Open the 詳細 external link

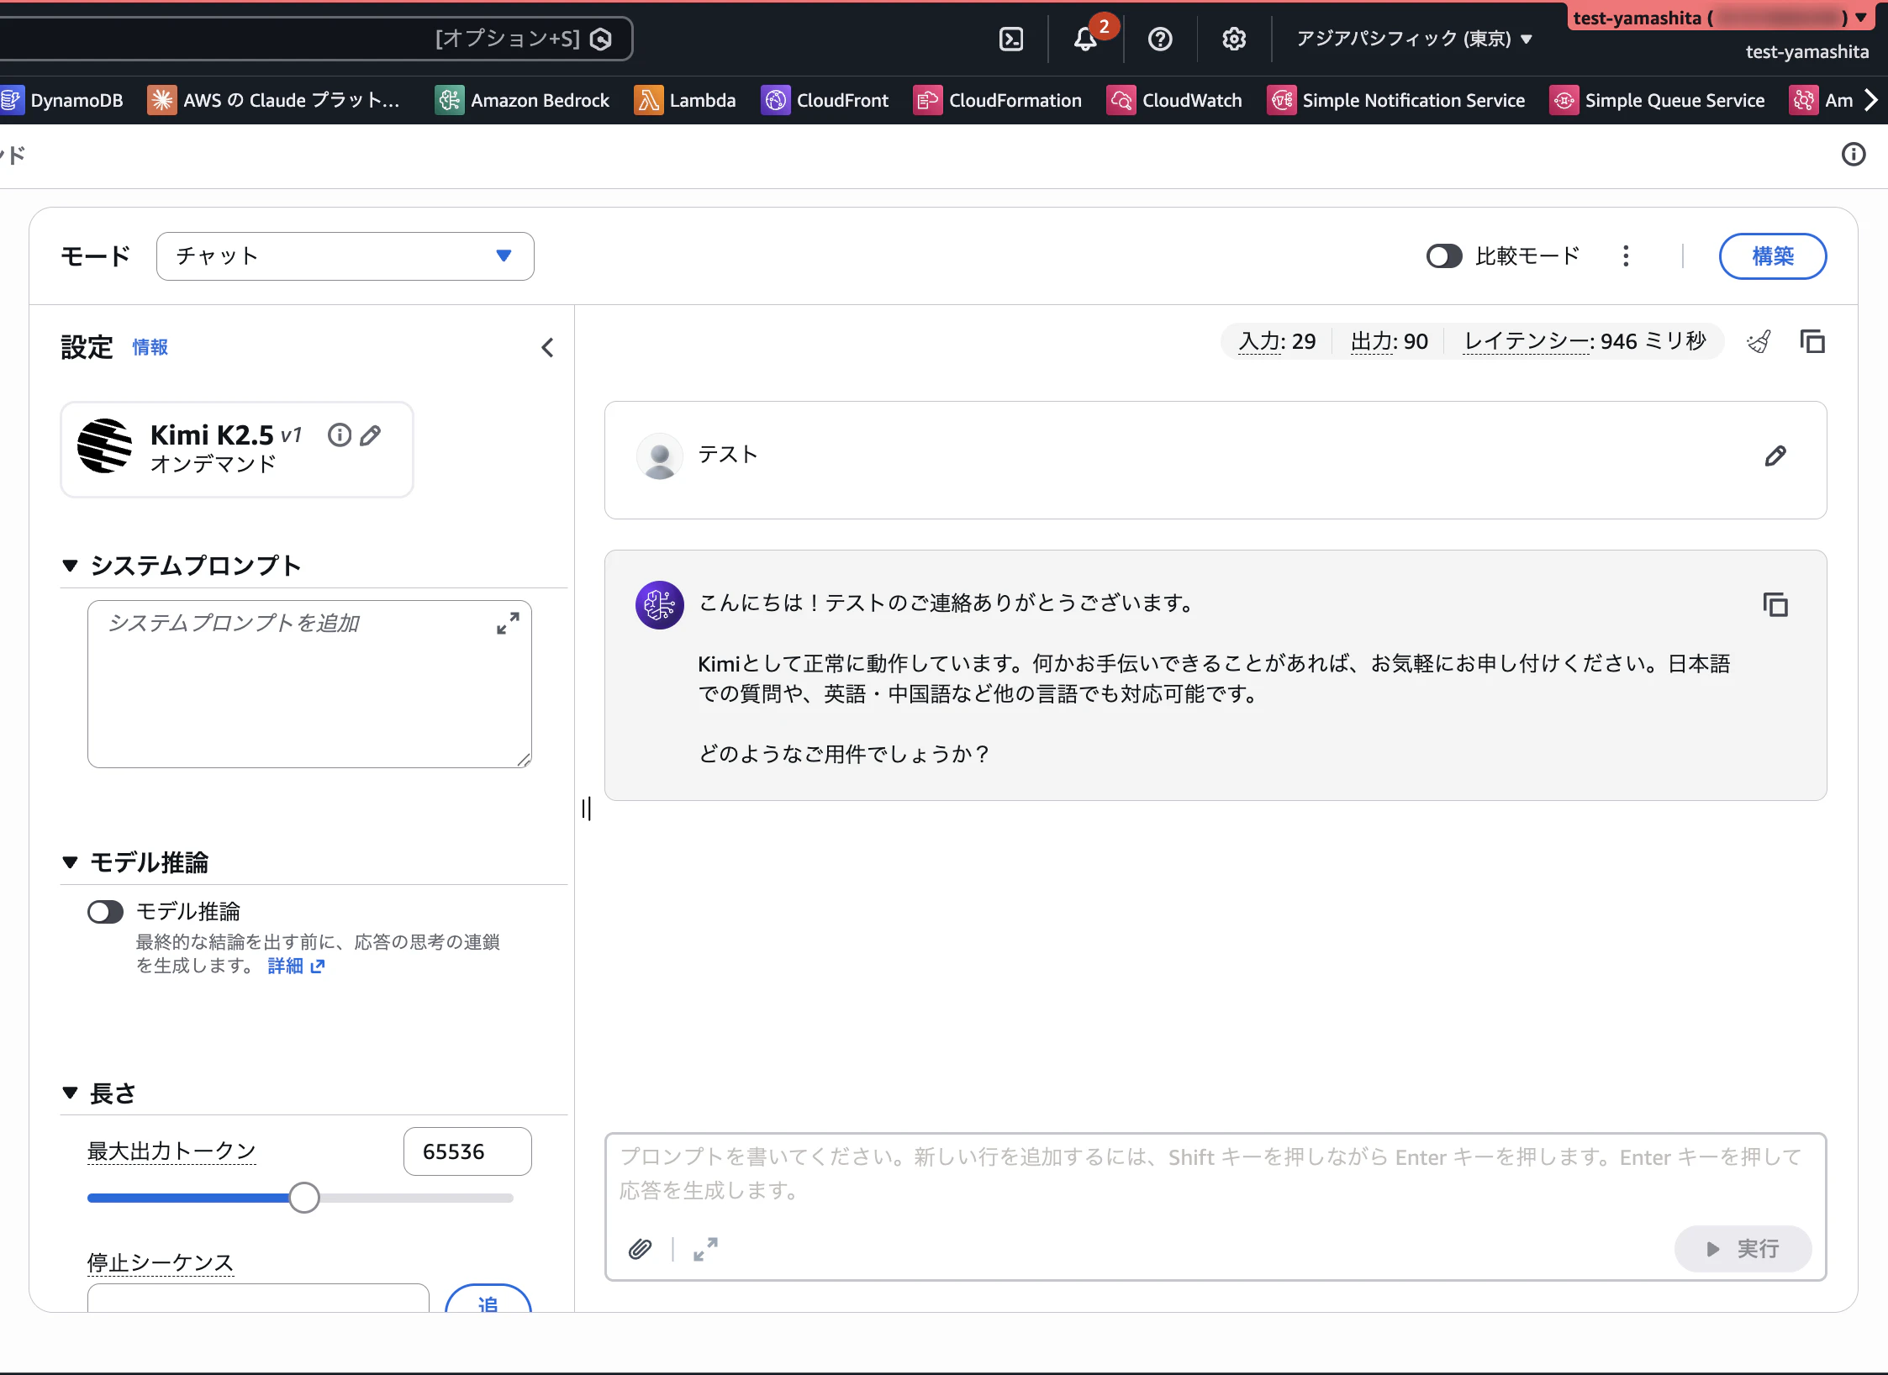pyautogui.click(x=296, y=966)
